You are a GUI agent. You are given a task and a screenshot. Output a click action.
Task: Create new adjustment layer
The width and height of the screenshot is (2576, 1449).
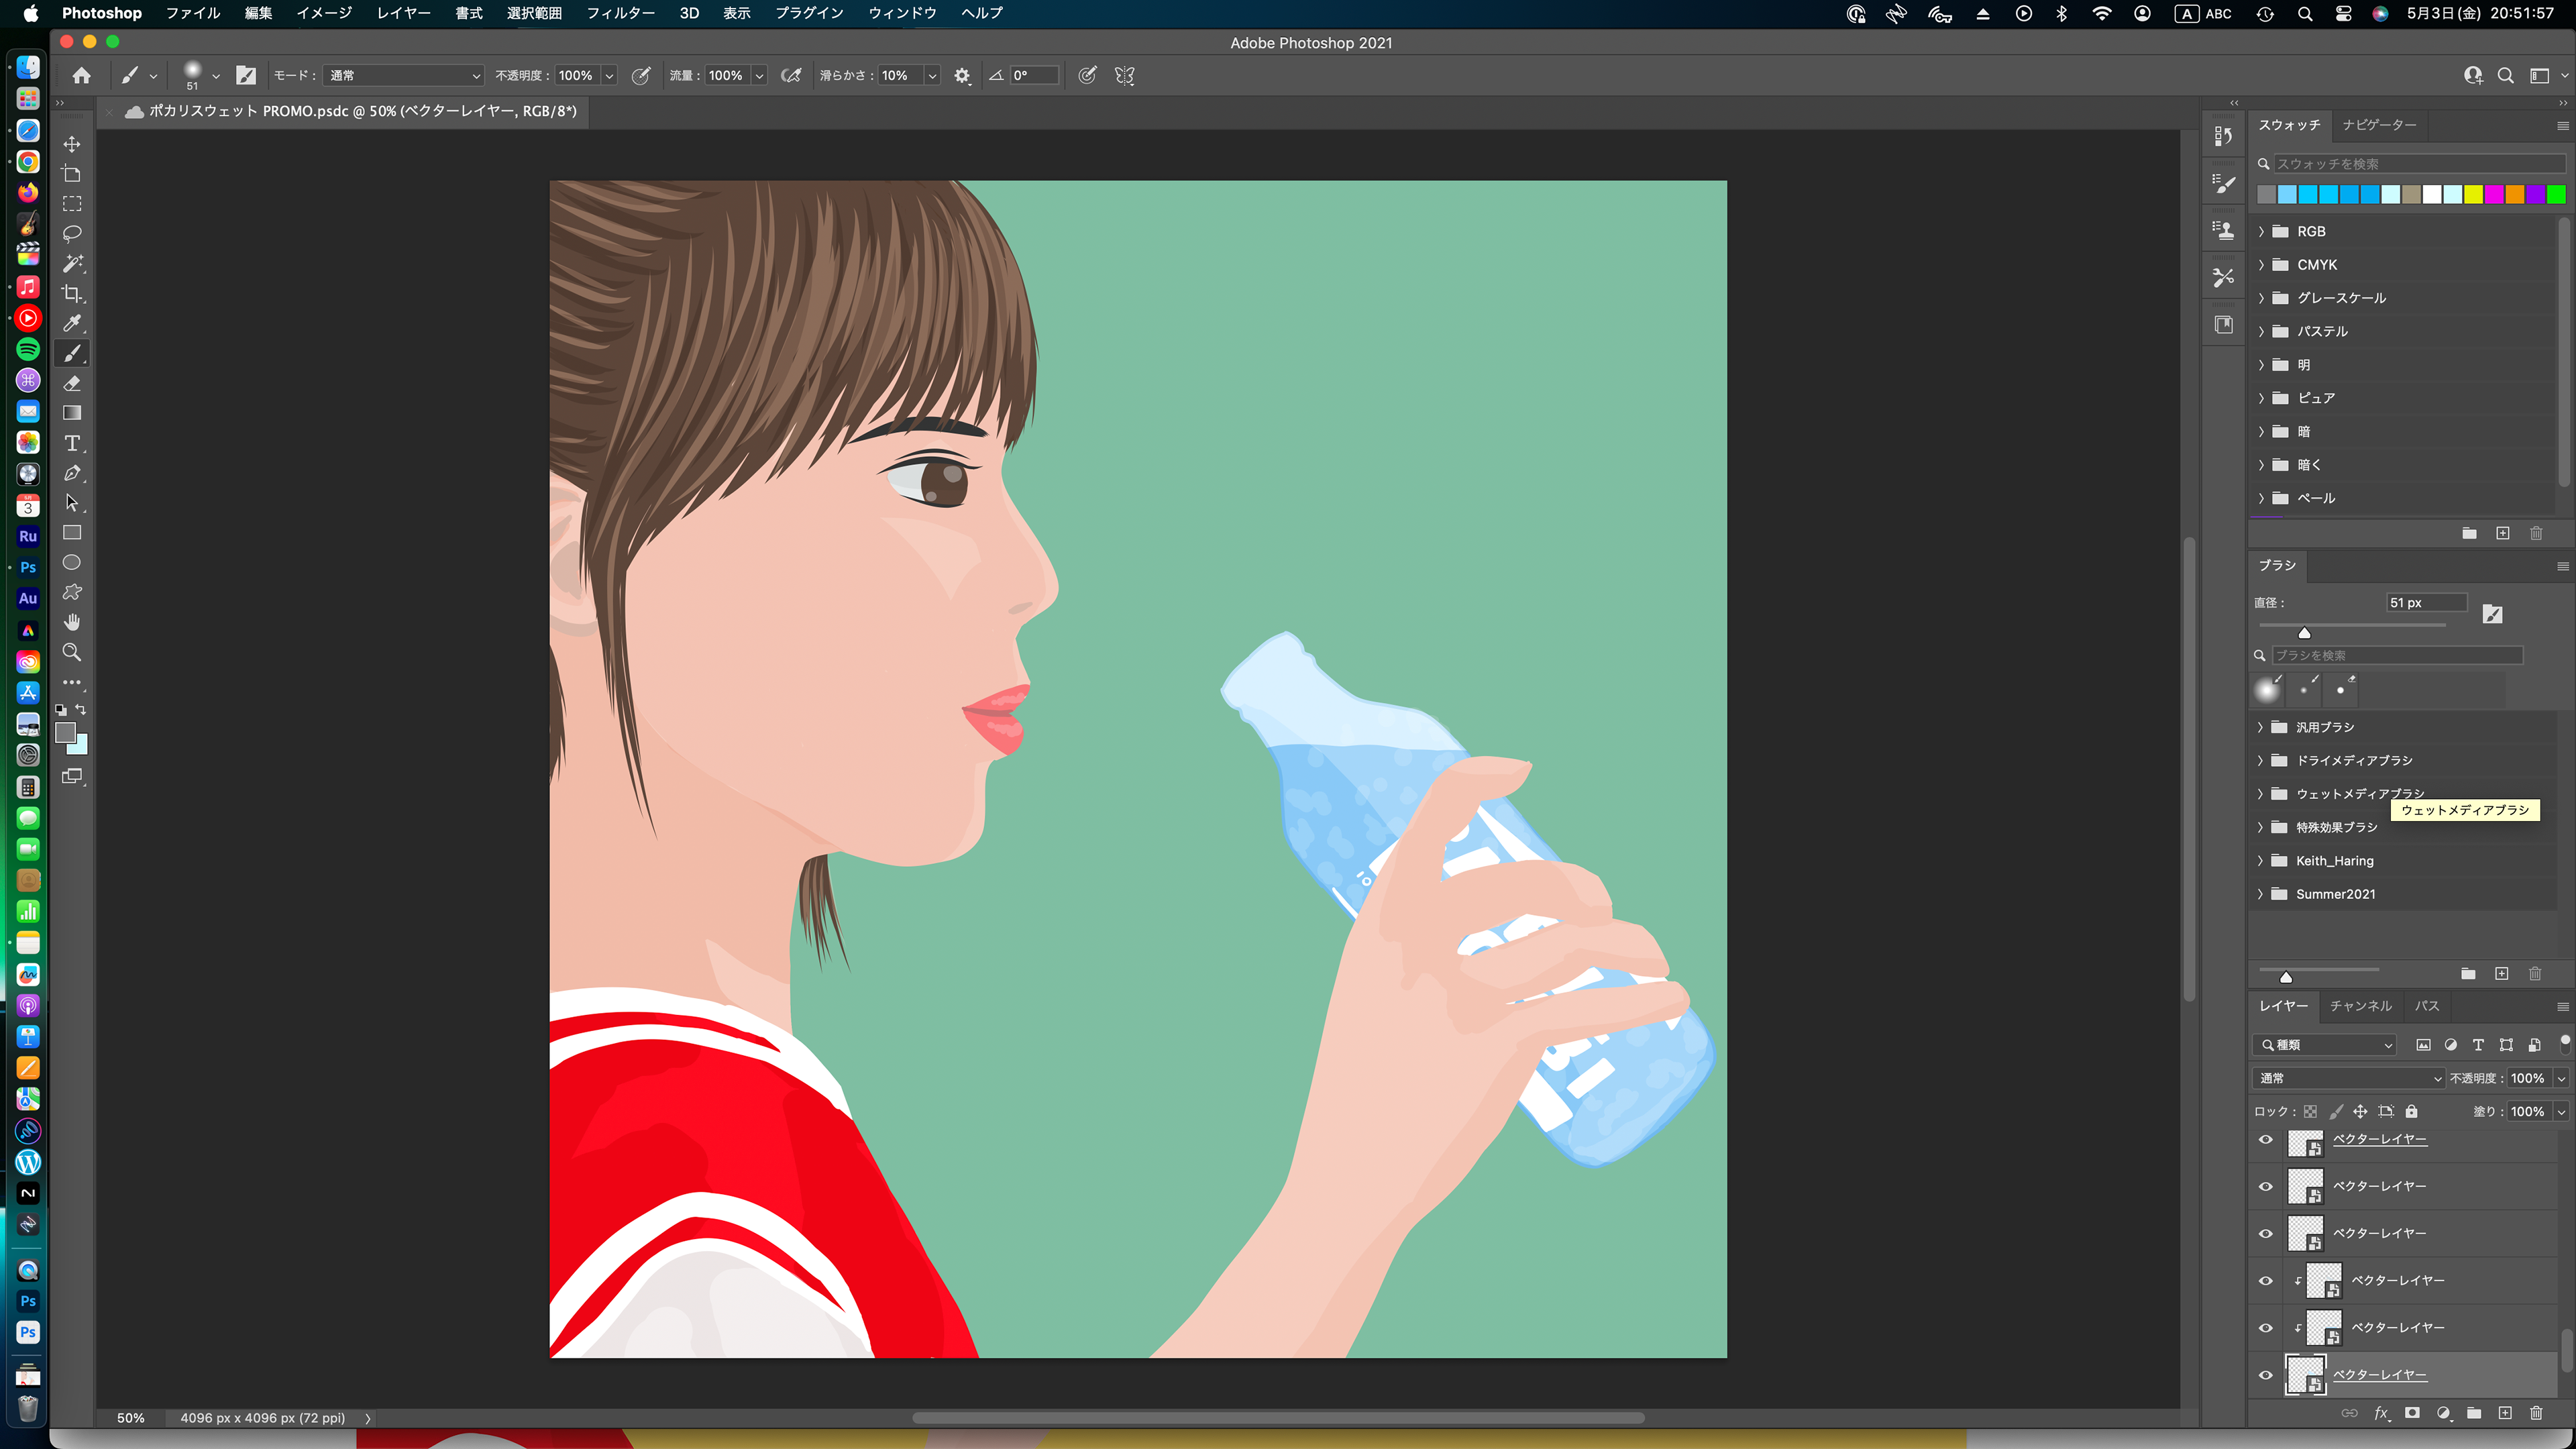[x=2443, y=1413]
